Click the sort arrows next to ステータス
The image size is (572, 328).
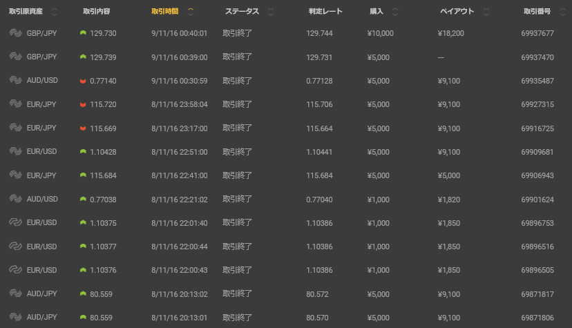[271, 12]
